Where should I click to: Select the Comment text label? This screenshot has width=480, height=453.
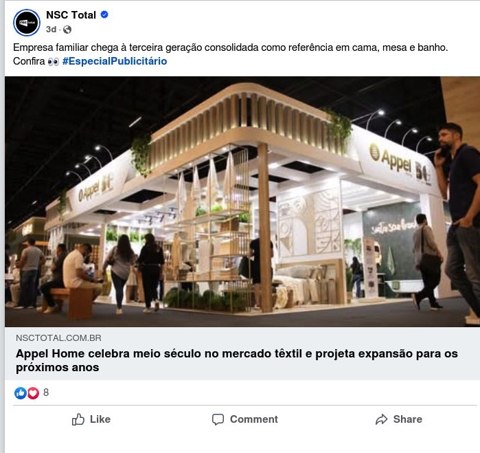[x=254, y=419]
